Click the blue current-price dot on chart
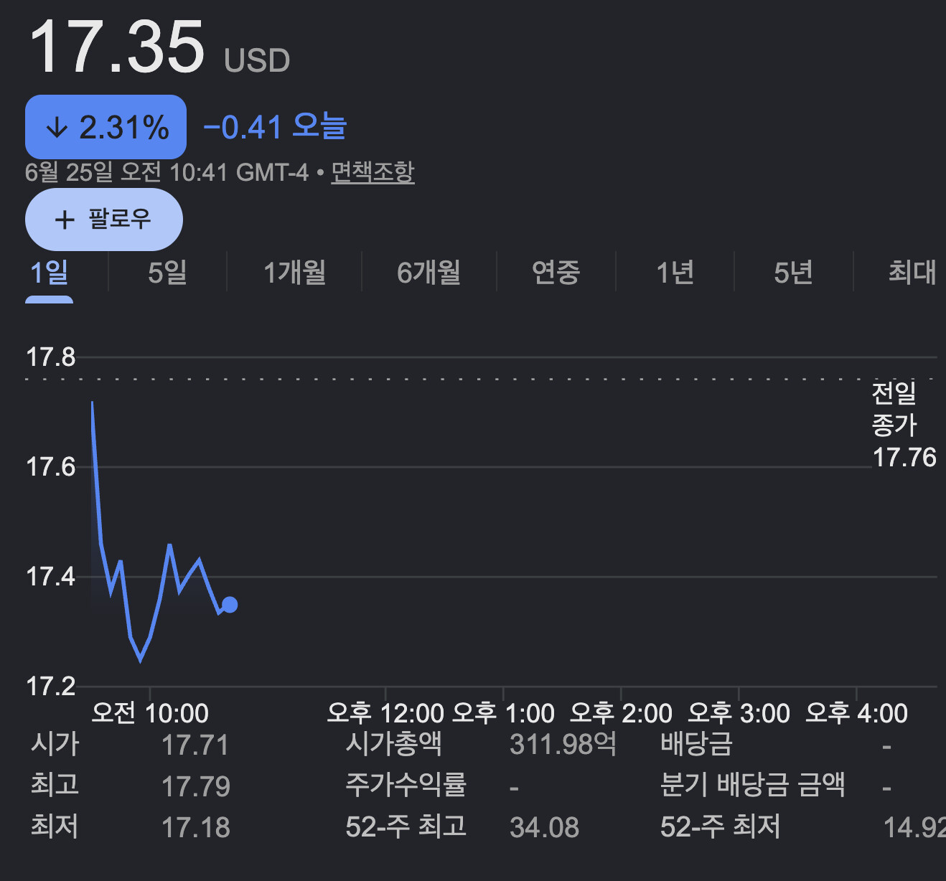 click(x=230, y=605)
